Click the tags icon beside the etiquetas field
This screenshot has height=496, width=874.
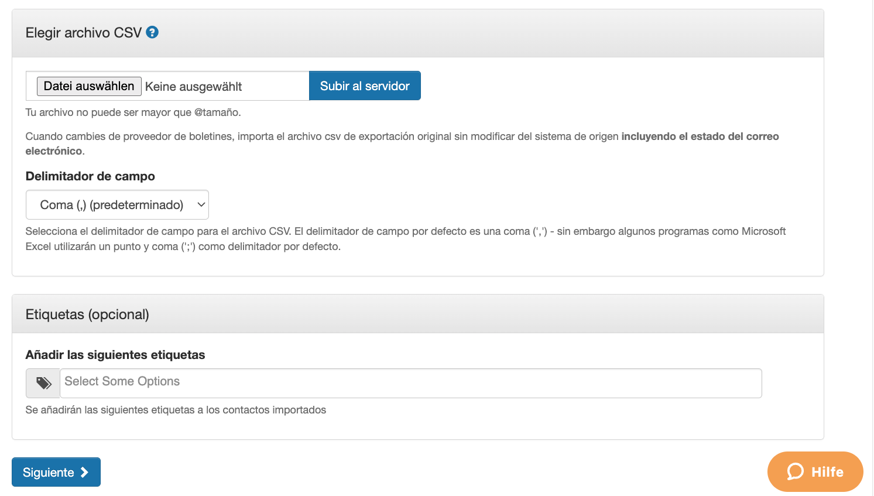(43, 383)
